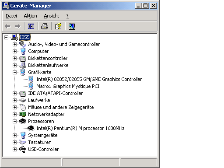Click the Netzwerkadapter card icon
The height and width of the screenshot is (168, 224).
click(23, 114)
